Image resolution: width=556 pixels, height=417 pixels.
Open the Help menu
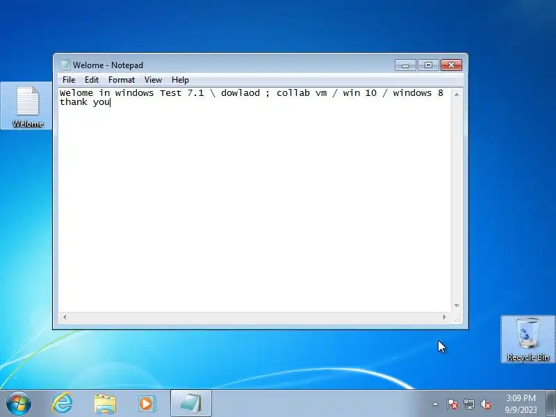click(x=180, y=80)
